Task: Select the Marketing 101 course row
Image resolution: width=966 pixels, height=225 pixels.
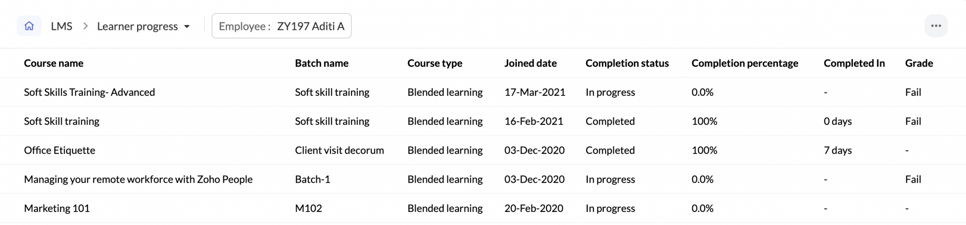Action: tap(57, 208)
